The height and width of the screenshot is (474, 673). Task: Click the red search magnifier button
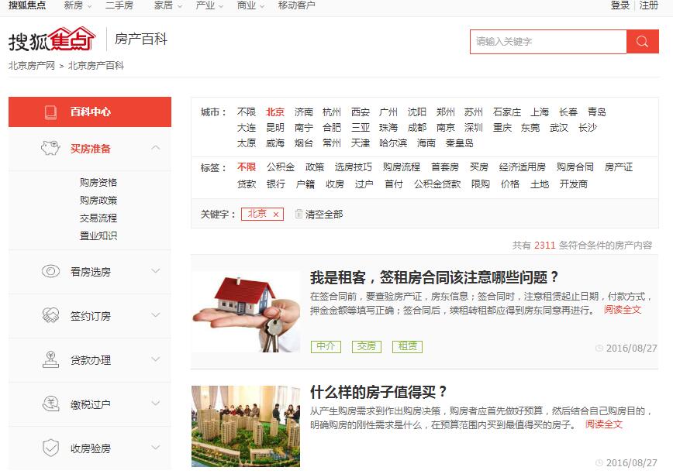pyautogui.click(x=643, y=42)
